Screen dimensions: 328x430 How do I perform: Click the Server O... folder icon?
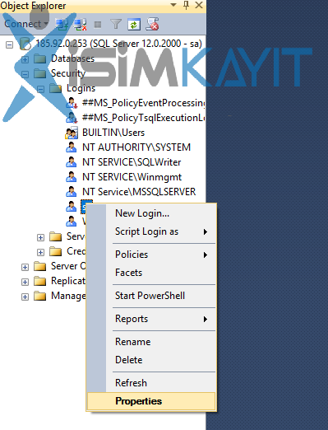[40, 266]
